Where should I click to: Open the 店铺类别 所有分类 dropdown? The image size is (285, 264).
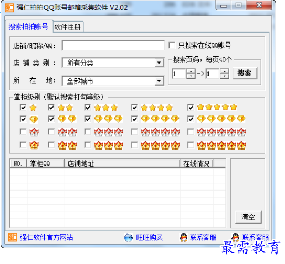[x=159, y=63]
